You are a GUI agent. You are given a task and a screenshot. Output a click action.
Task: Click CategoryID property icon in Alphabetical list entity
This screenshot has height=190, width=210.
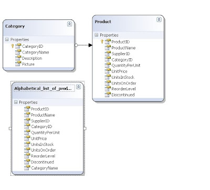[27, 126]
